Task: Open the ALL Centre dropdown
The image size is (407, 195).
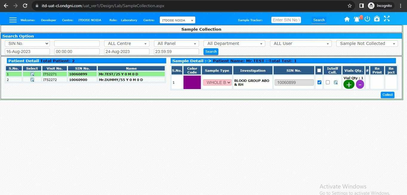Action: click(126, 43)
